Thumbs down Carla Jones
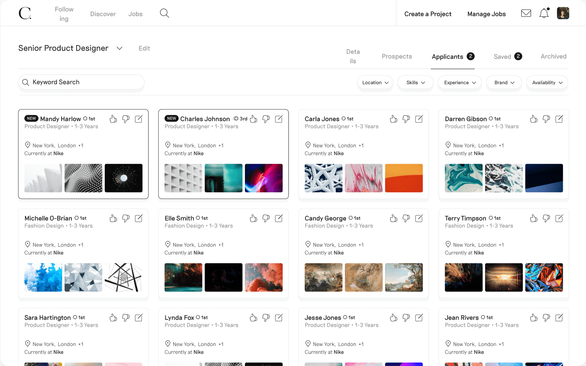Viewport: 586px width, 366px height. coord(406,119)
